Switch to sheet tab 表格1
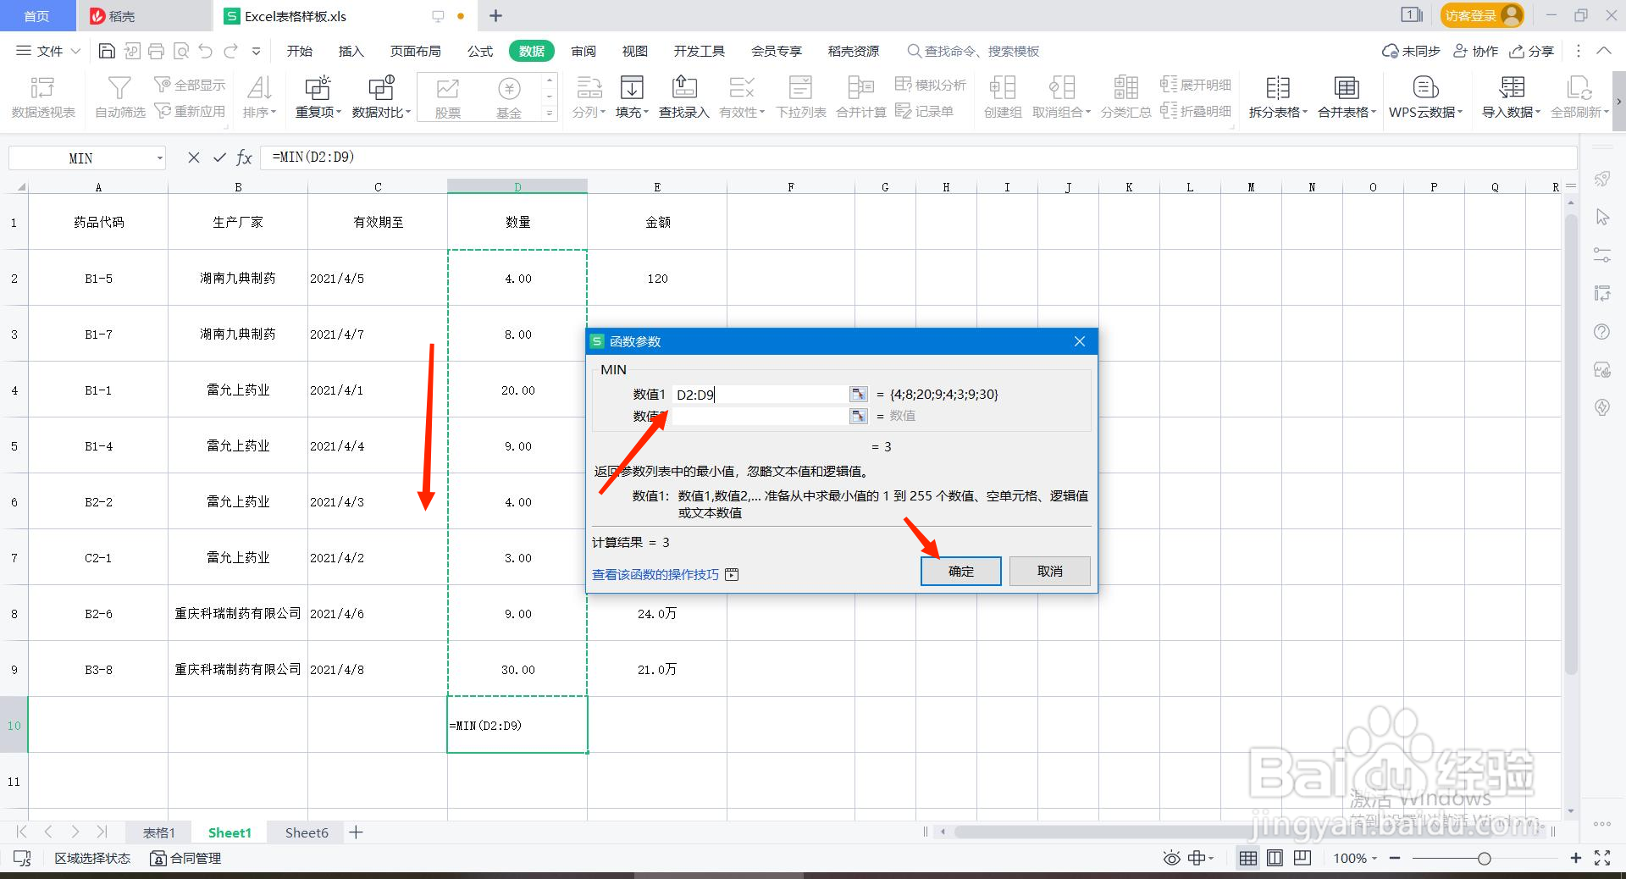Image resolution: width=1626 pixels, height=879 pixels. [158, 832]
